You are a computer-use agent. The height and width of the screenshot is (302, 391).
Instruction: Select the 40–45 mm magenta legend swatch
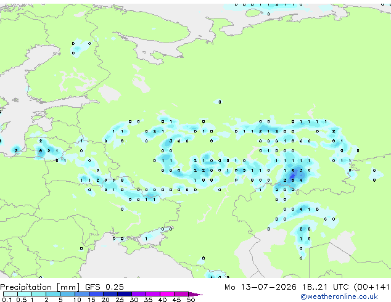tap(167, 294)
